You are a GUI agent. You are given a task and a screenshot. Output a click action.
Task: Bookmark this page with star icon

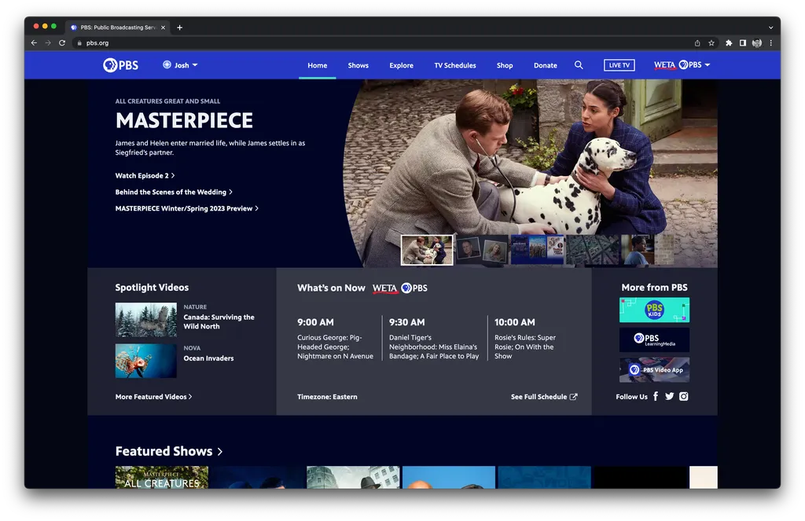[x=711, y=43]
